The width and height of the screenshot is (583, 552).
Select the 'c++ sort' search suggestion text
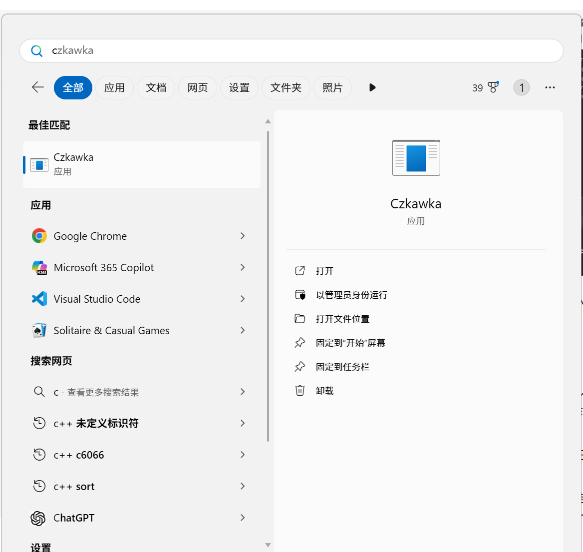(74, 487)
